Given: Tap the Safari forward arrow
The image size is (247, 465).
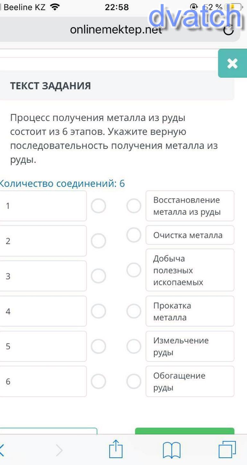Looking at the screenshot, I should pyautogui.click(x=59, y=450).
